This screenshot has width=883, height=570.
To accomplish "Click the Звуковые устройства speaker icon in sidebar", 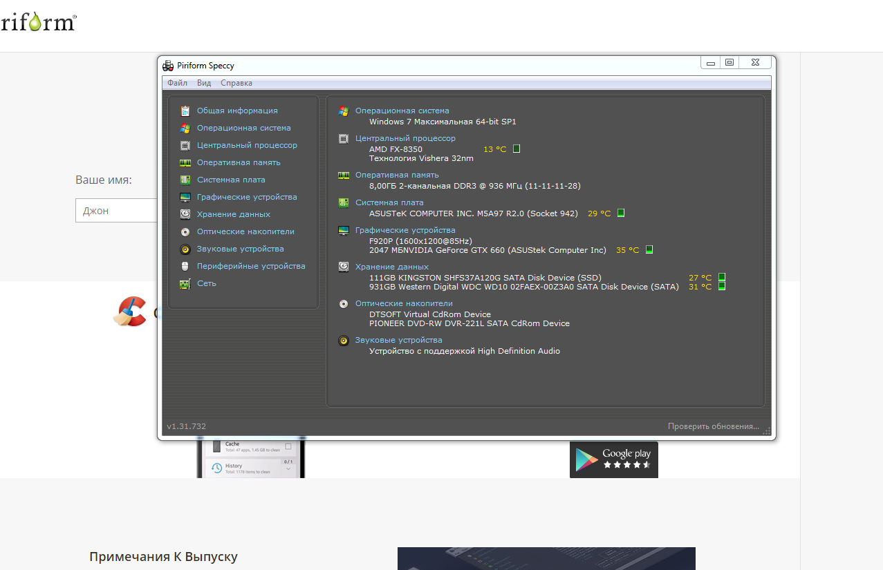I will tap(185, 249).
